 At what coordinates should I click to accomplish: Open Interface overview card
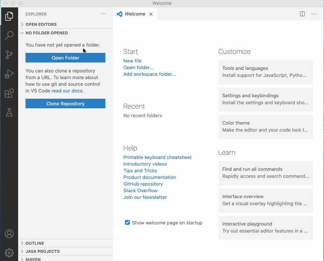pyautogui.click(x=266, y=200)
